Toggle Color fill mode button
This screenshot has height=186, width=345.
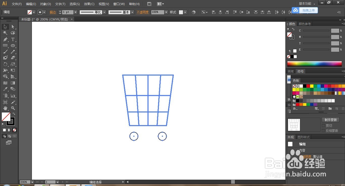coord(4,130)
